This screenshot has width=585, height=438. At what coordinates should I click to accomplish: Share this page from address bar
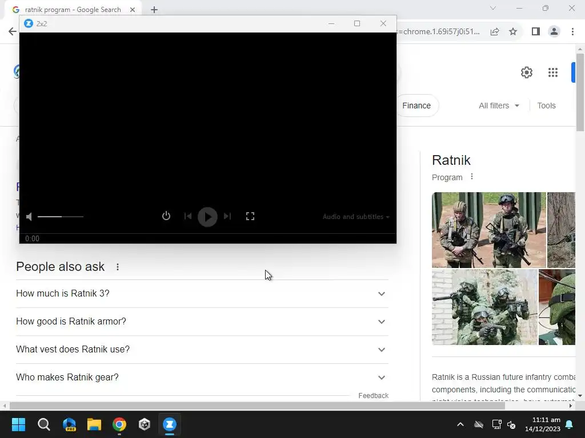coord(495,32)
